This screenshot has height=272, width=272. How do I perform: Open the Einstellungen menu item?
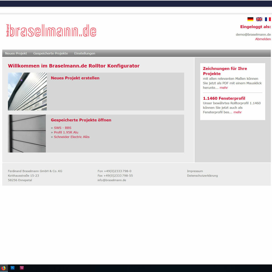click(x=85, y=53)
